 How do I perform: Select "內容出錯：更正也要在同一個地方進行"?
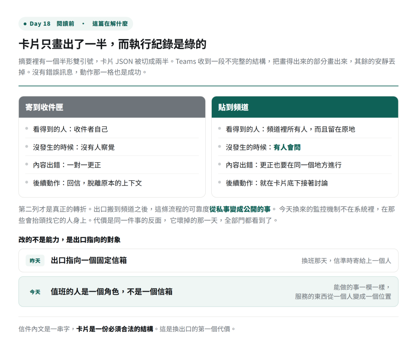pos(305,165)
